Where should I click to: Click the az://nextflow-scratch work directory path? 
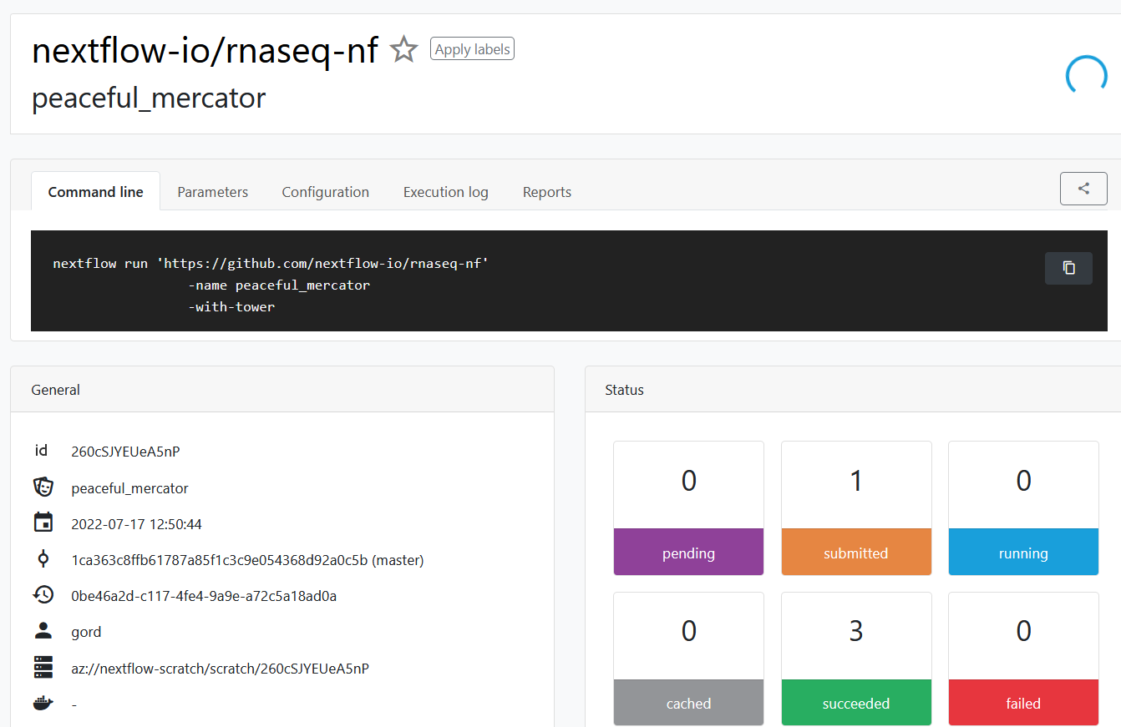coord(220,669)
